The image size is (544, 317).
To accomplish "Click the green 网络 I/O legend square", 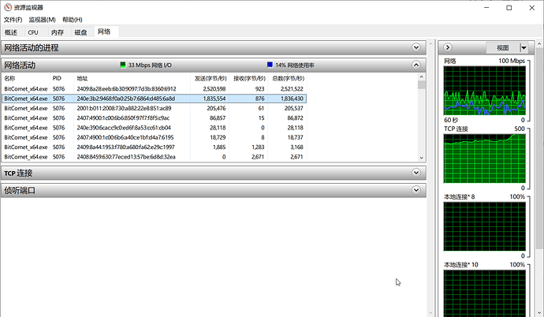I will (x=123, y=65).
